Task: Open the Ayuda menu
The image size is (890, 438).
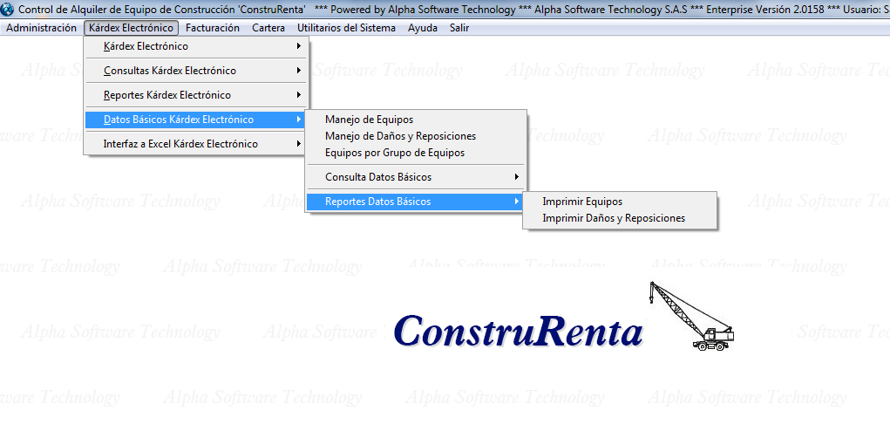Action: click(423, 28)
